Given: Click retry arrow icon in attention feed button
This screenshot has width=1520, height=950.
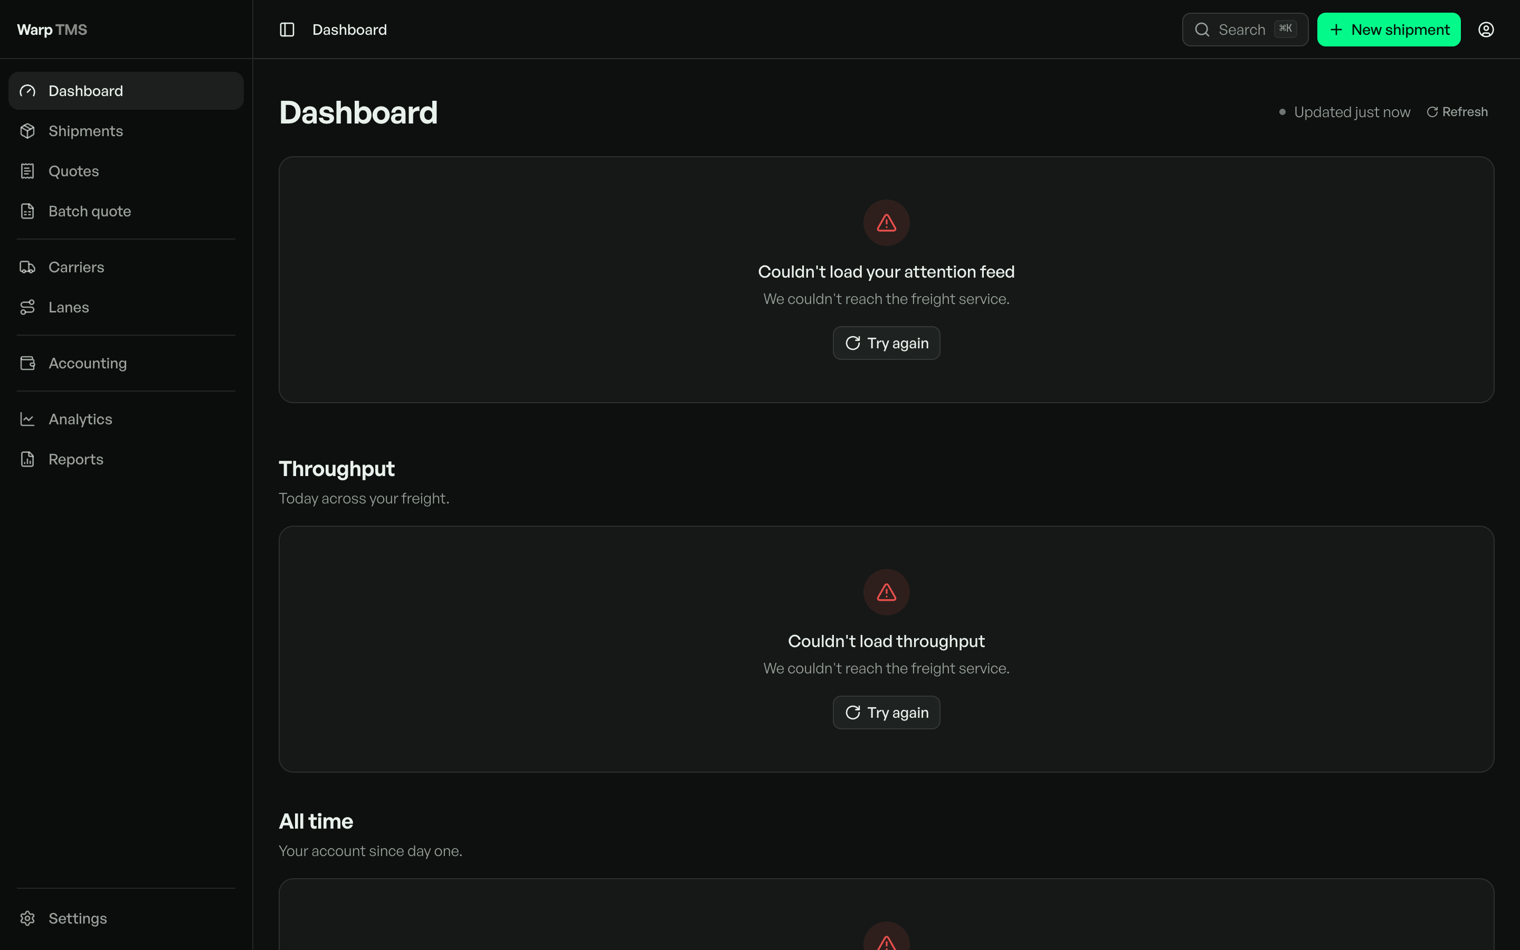Looking at the screenshot, I should (853, 343).
